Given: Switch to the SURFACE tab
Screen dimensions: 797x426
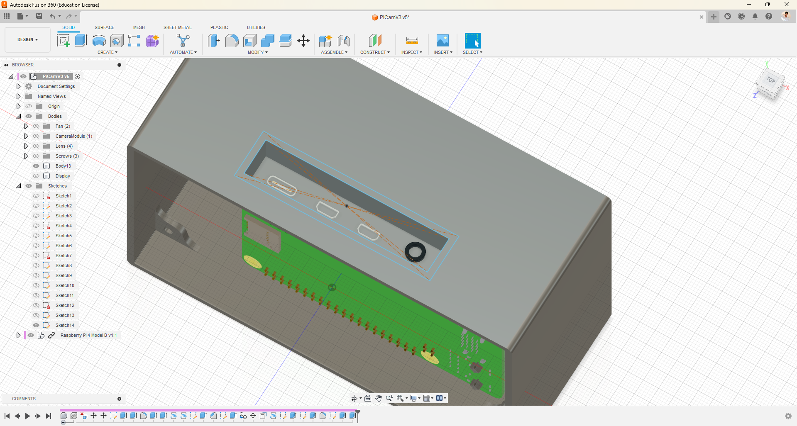Looking at the screenshot, I should 104,27.
